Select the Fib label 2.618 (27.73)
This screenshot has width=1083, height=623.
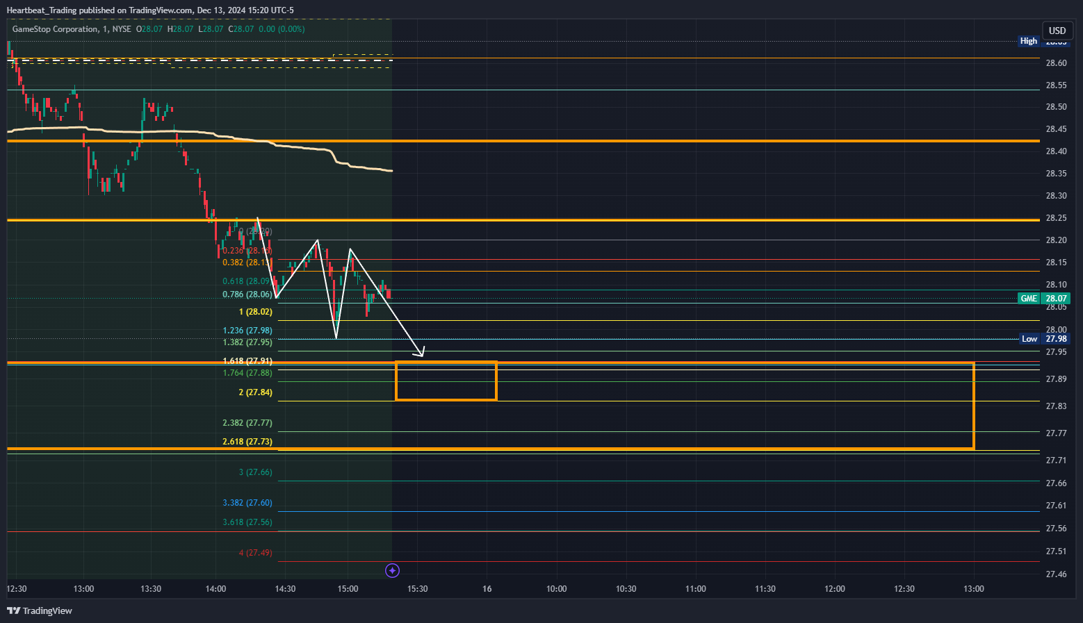pyautogui.click(x=247, y=442)
